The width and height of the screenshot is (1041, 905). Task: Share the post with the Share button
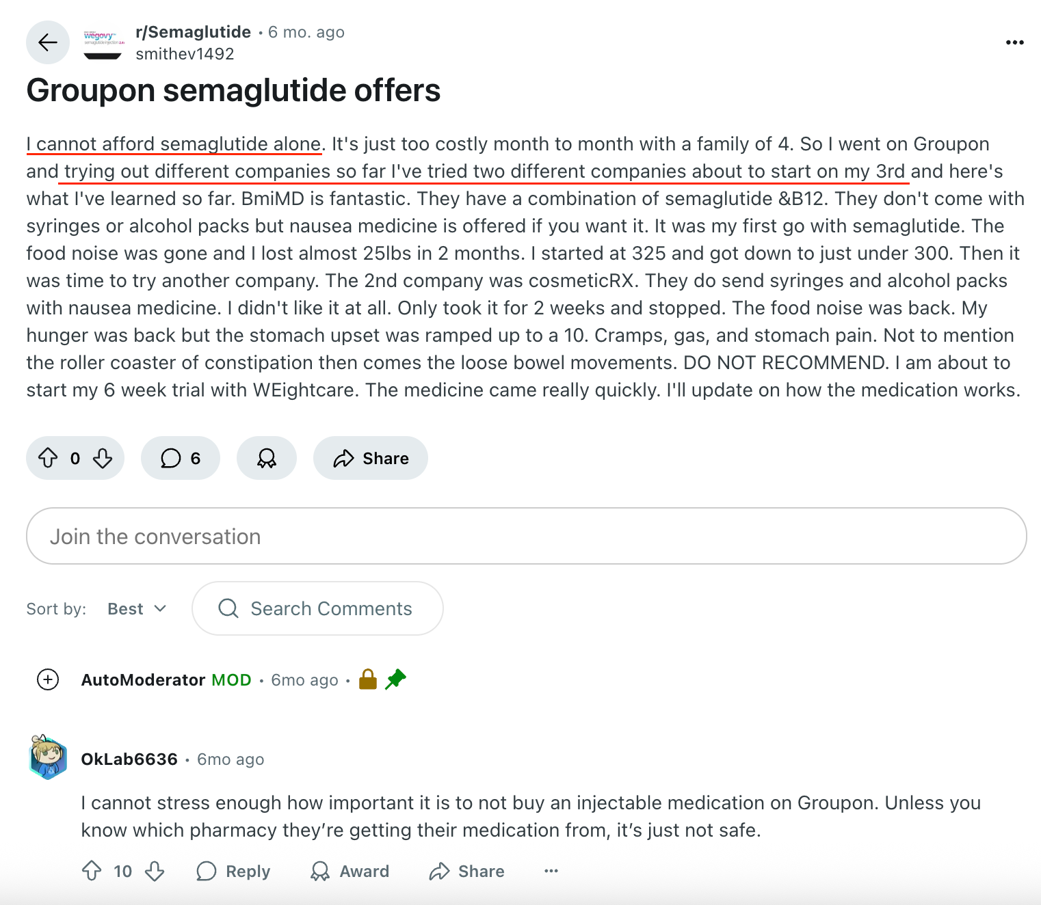tap(371, 458)
